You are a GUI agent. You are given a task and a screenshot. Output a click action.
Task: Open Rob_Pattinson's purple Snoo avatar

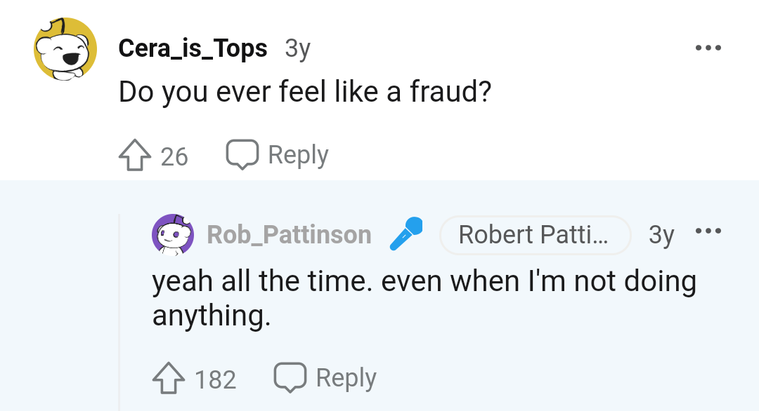pos(173,234)
